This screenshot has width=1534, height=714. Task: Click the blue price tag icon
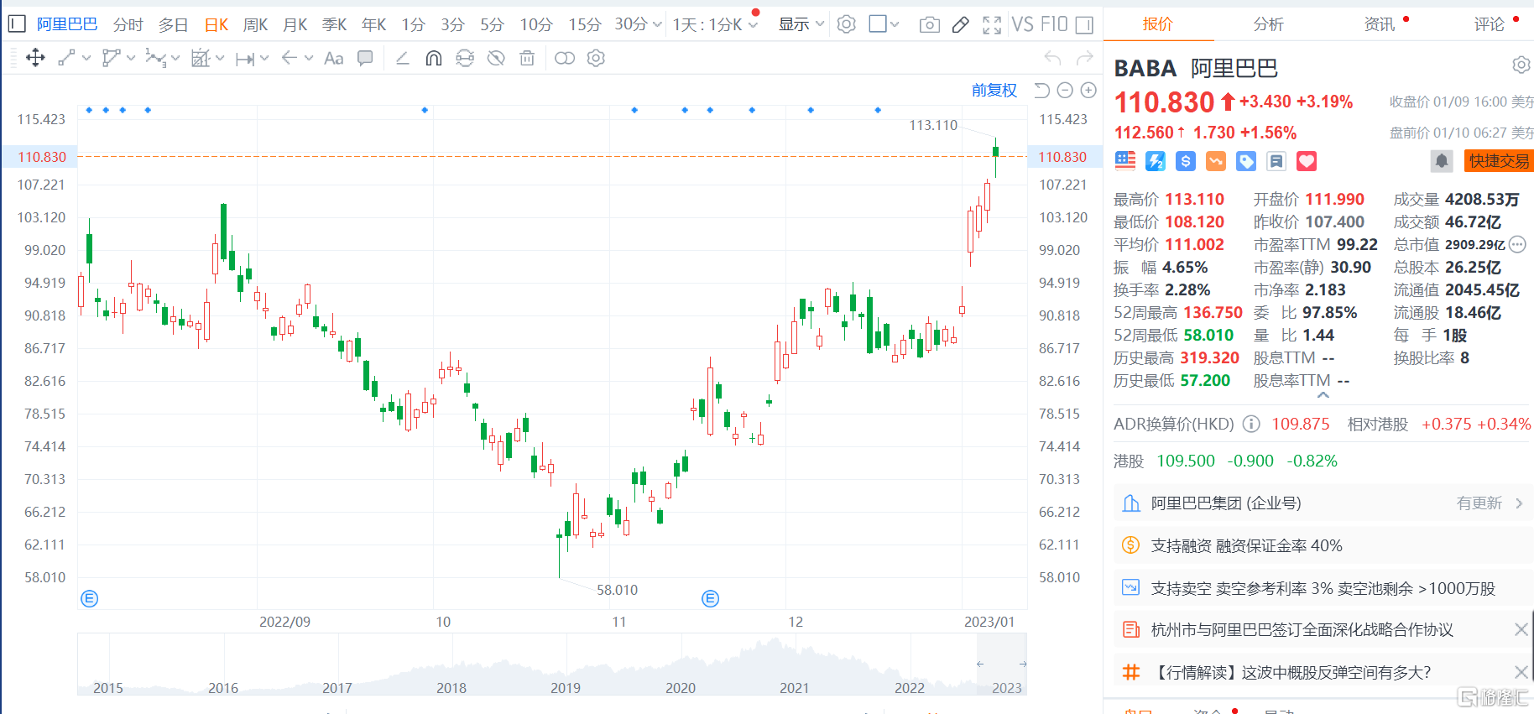click(x=1246, y=161)
